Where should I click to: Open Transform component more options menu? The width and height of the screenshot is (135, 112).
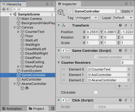point(131,25)
